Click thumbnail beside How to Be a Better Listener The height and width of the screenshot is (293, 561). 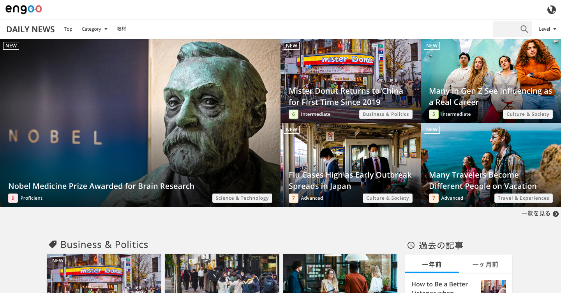coord(494,286)
